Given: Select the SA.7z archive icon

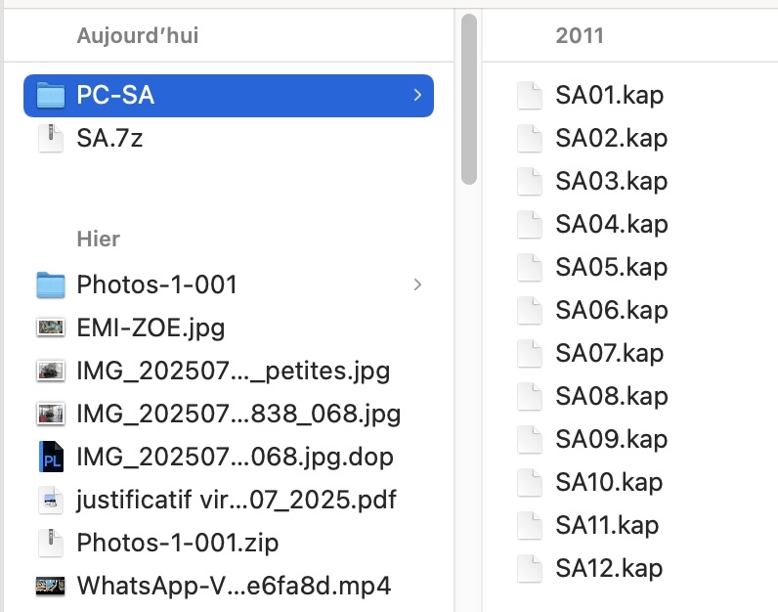Looking at the screenshot, I should 51,139.
